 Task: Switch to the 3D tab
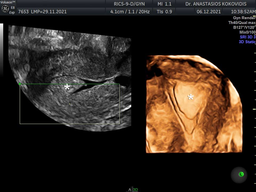coord(135,190)
